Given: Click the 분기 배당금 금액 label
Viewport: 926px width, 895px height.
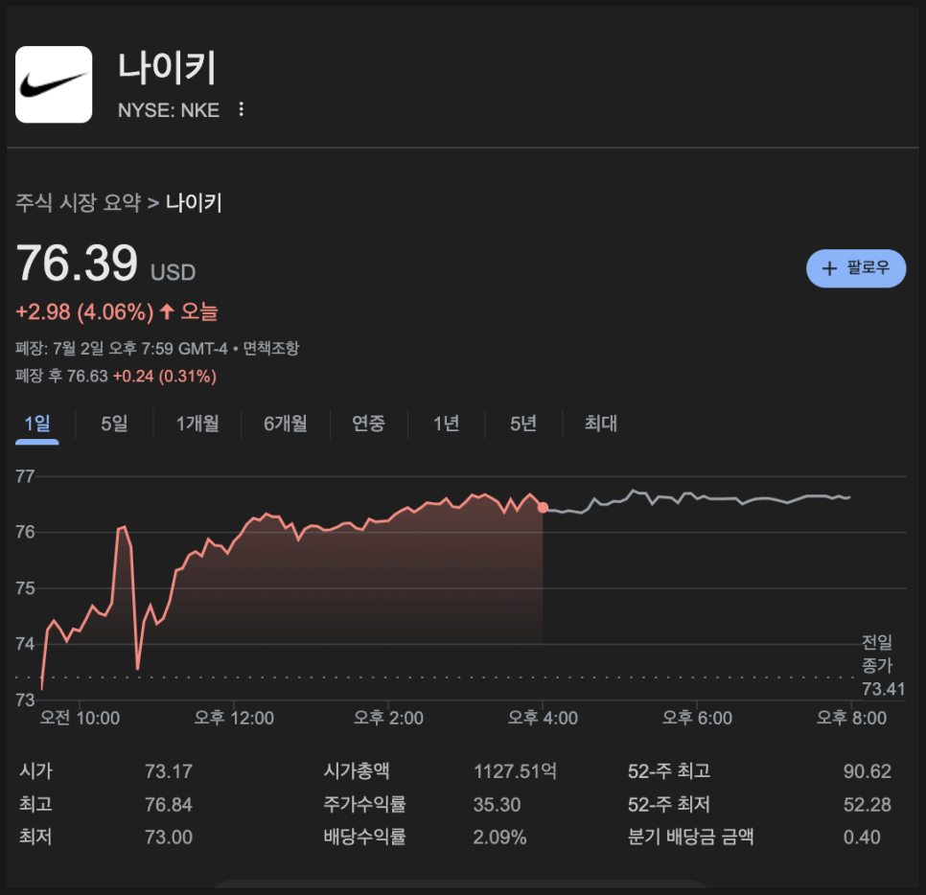Looking at the screenshot, I should (x=690, y=838).
